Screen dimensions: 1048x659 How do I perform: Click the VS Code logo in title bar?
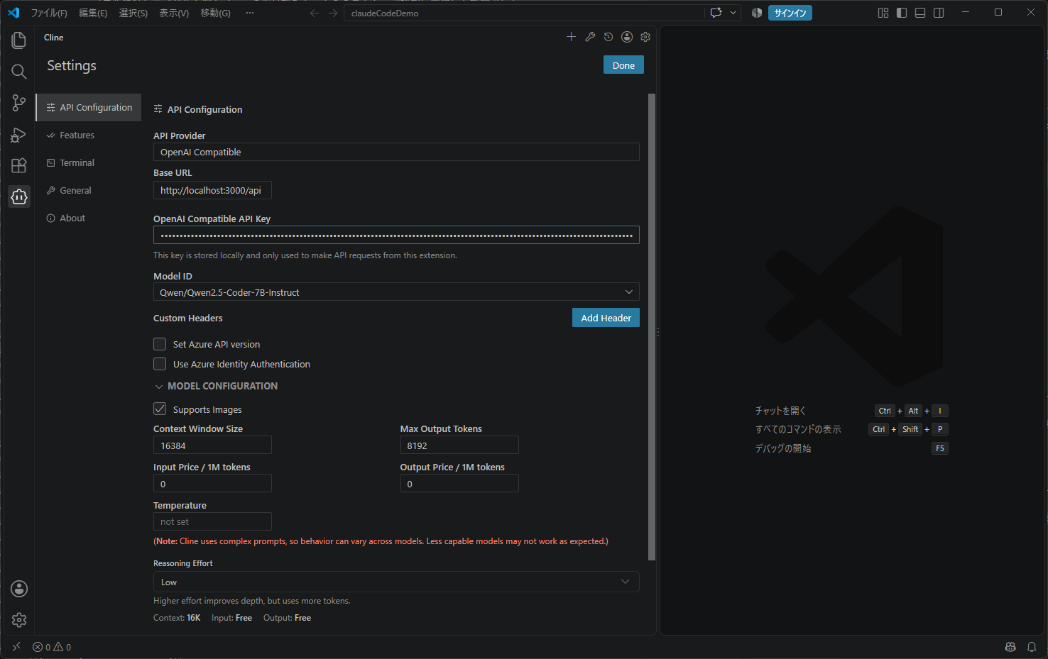click(13, 13)
